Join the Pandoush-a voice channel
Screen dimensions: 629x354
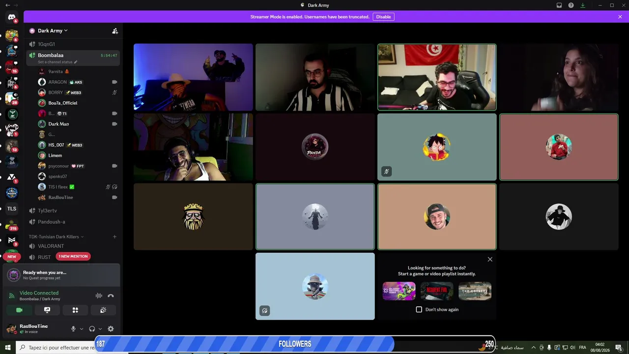point(73,222)
